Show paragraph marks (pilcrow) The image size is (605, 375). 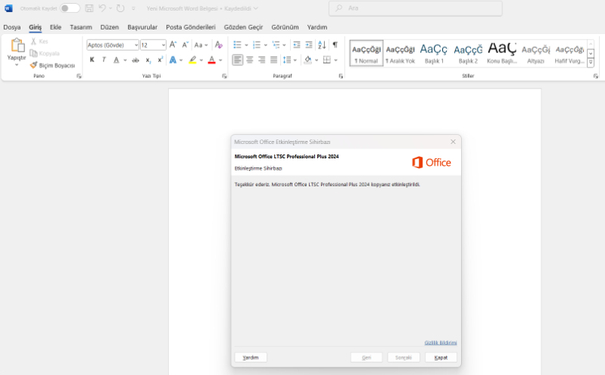pos(335,45)
